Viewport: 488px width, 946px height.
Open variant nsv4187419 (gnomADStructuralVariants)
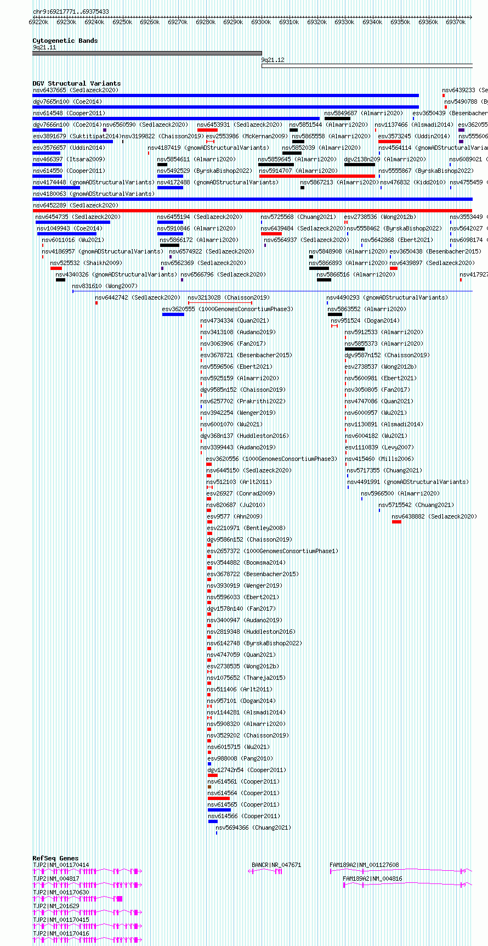[x=208, y=148]
